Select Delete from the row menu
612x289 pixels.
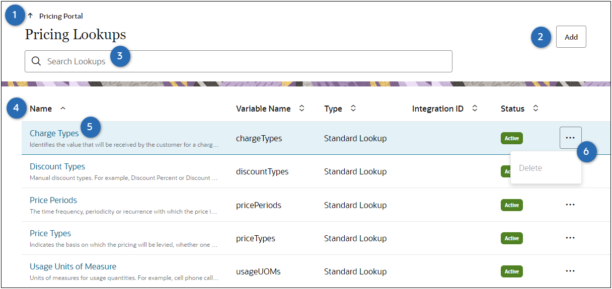(530, 168)
